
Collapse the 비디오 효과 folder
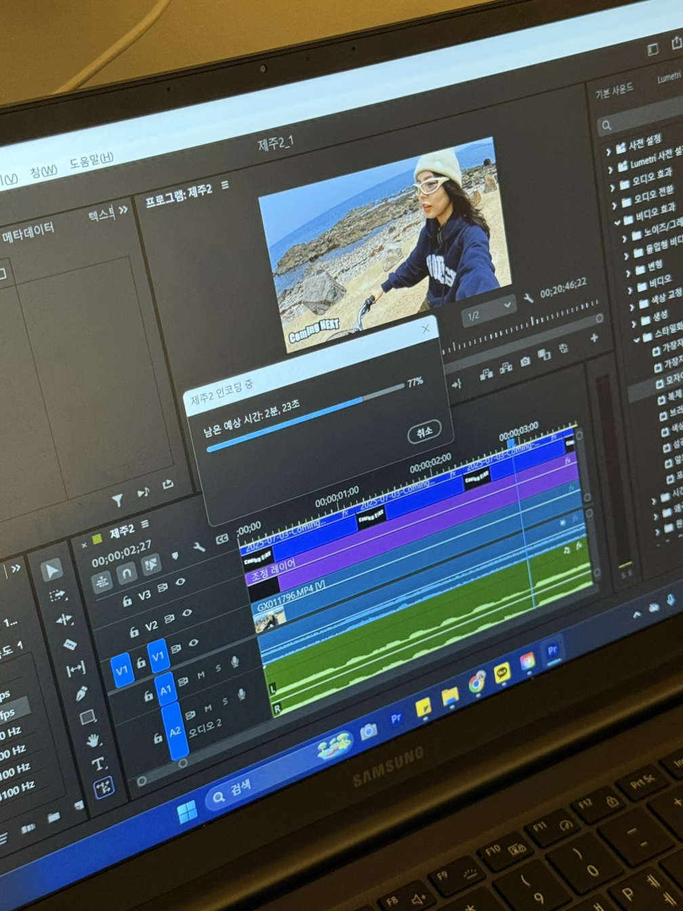tap(617, 222)
